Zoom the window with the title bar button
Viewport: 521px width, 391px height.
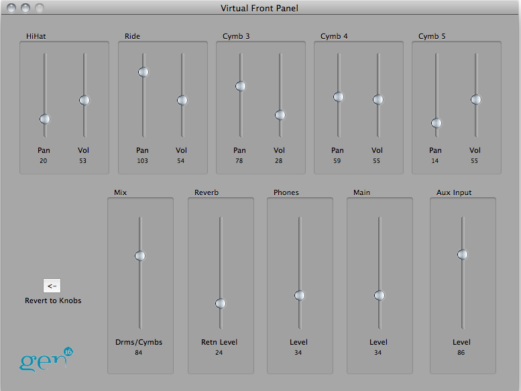point(40,9)
